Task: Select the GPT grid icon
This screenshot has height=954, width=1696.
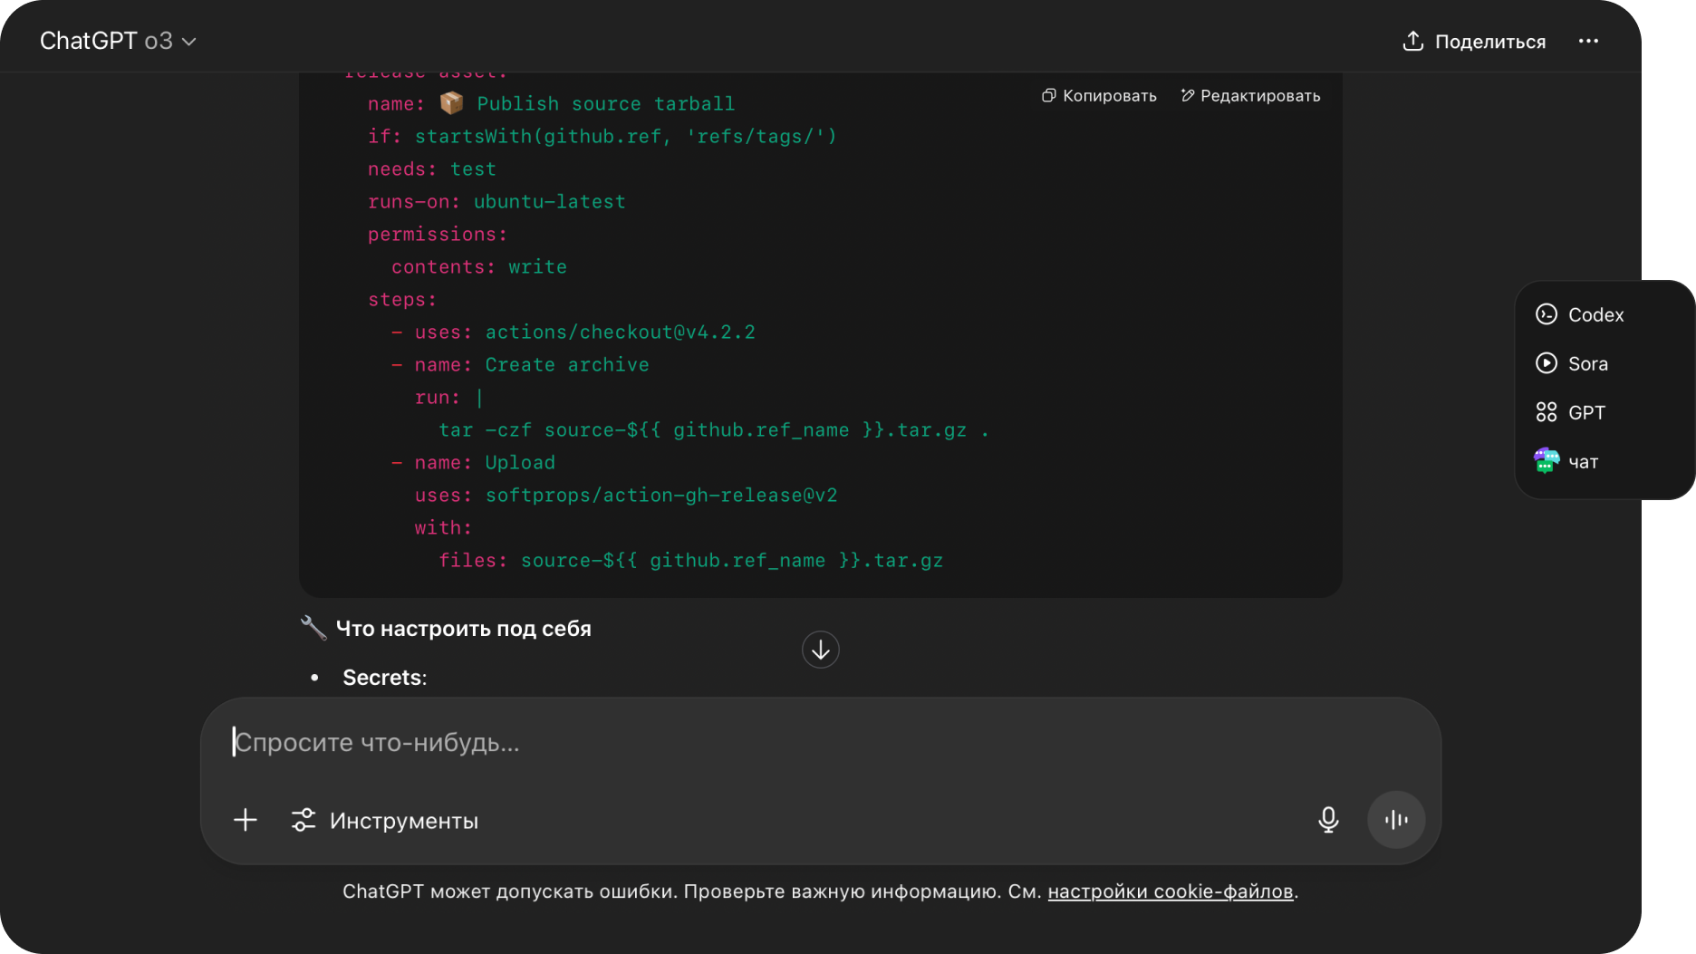Action: click(x=1547, y=413)
